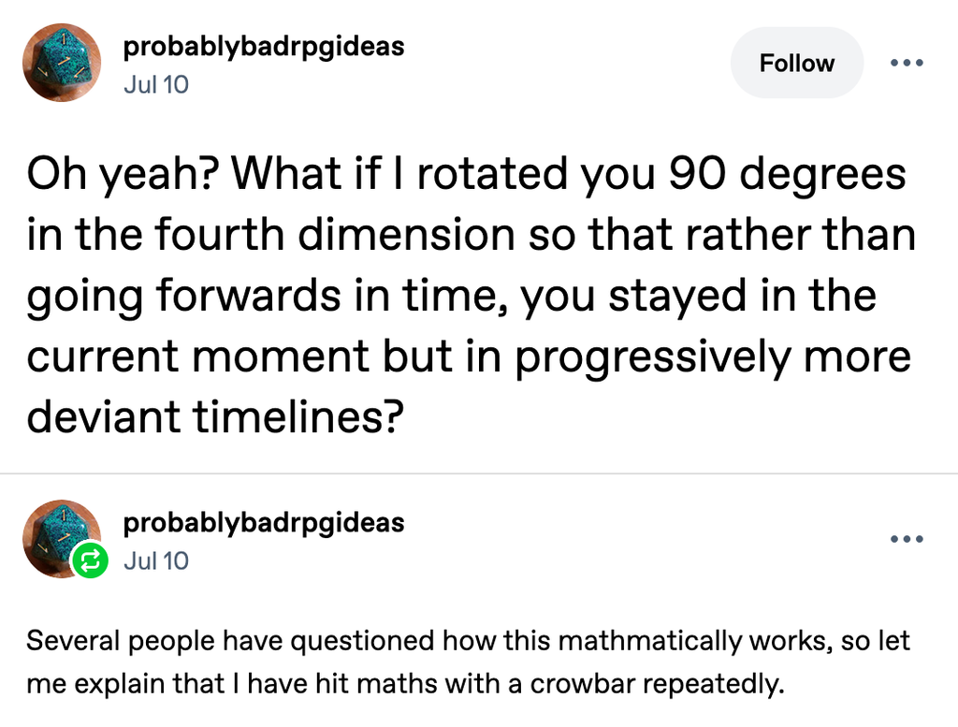Click the phrase '90 degrees' in the post

[787, 174]
